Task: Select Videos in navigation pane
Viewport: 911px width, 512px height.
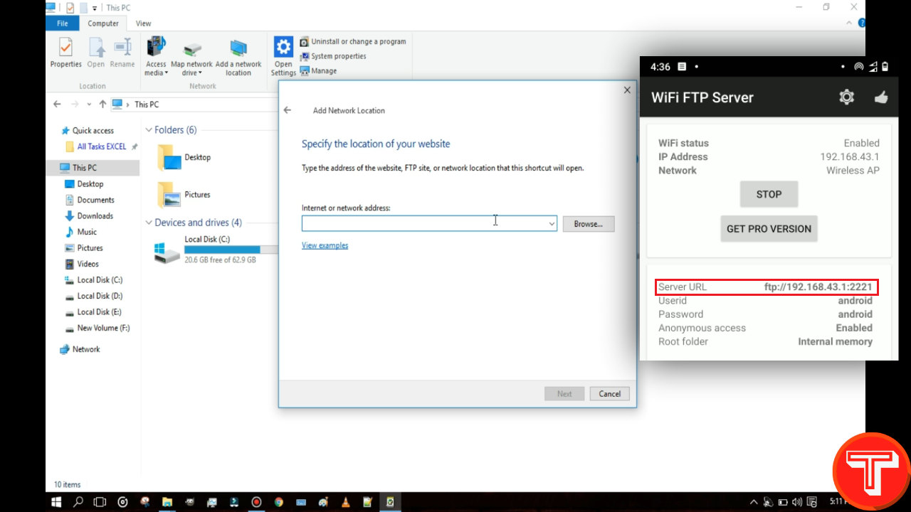Action: click(x=88, y=264)
